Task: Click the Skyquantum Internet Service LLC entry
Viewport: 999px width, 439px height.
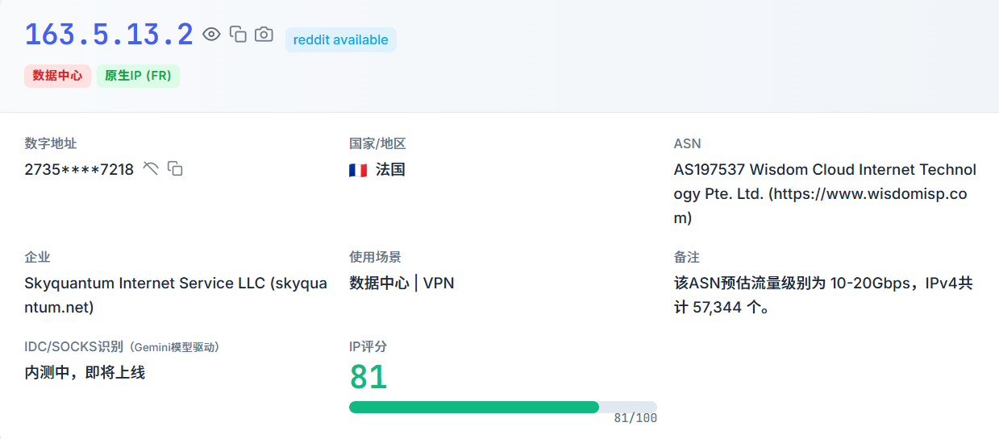Action: 175,295
